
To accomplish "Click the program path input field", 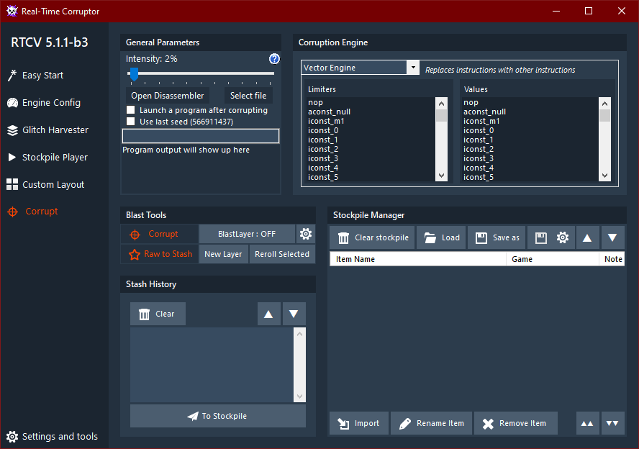I will (x=201, y=136).
